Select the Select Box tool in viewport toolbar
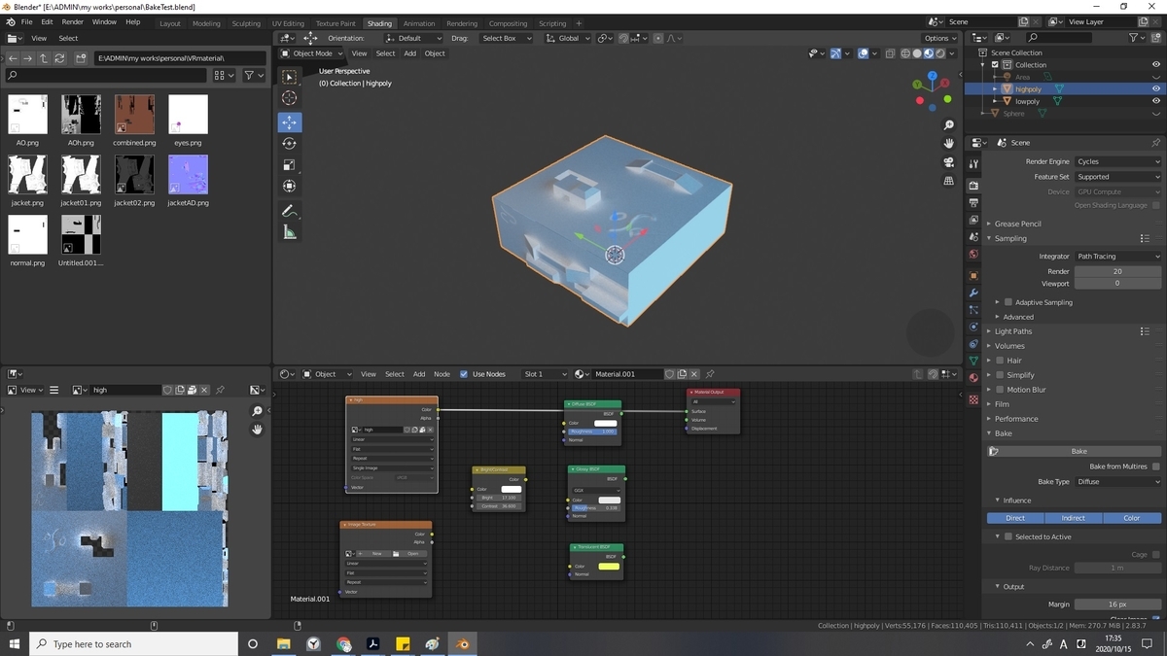 [x=290, y=77]
